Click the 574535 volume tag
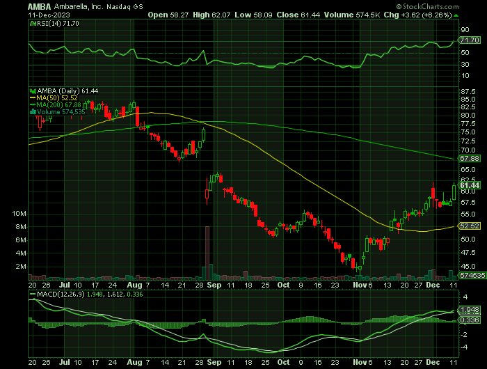487x369 pixels. pyautogui.click(x=472, y=276)
